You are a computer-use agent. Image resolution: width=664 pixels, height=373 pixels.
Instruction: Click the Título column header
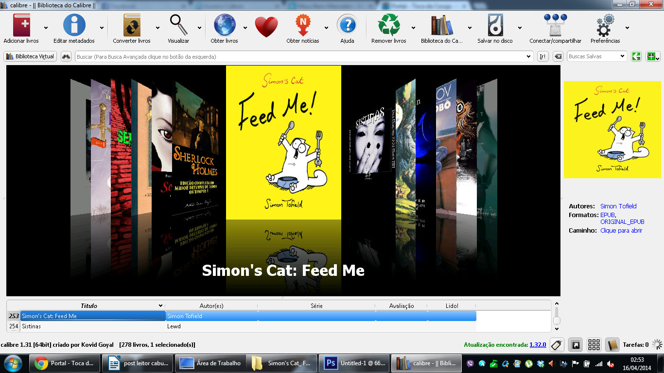[89, 306]
